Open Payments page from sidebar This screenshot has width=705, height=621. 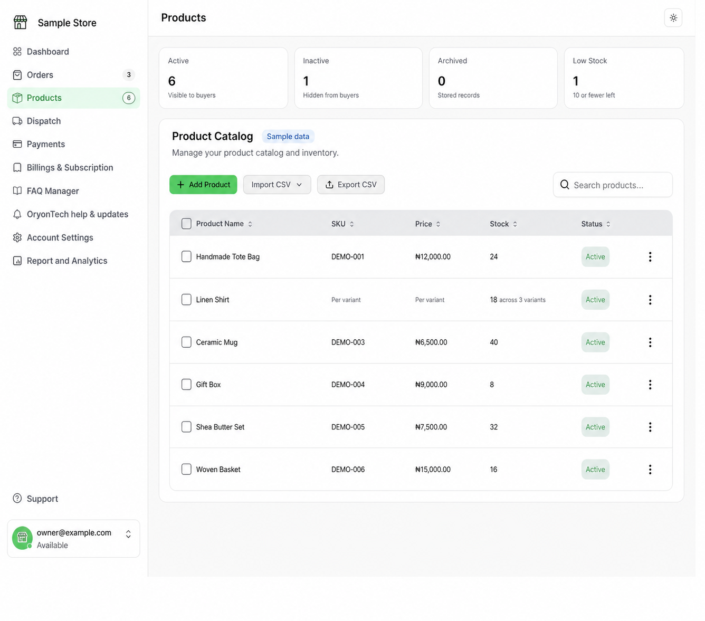point(73,144)
